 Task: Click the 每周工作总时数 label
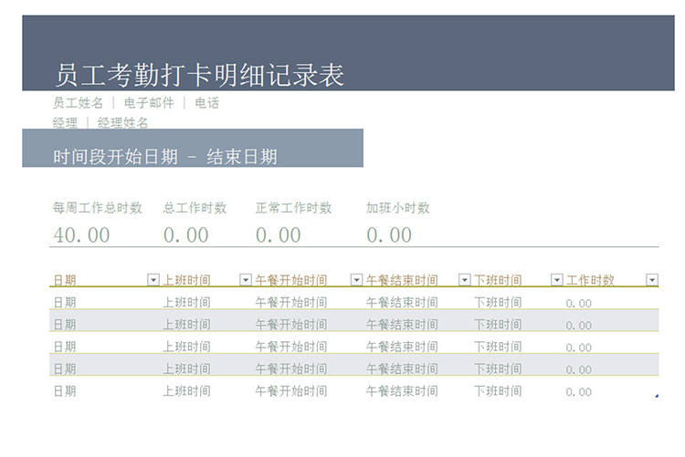pos(98,208)
